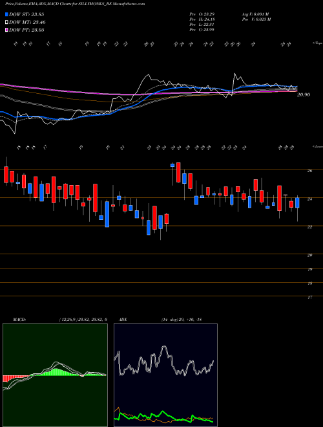Click the '<Tops' marker label
Screen dimensions: 323x427
(317, 43)
